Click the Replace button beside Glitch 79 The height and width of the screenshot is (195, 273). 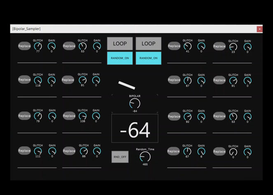(x=24, y=116)
